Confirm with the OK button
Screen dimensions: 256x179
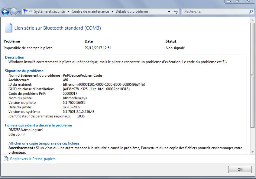(x=240, y=170)
